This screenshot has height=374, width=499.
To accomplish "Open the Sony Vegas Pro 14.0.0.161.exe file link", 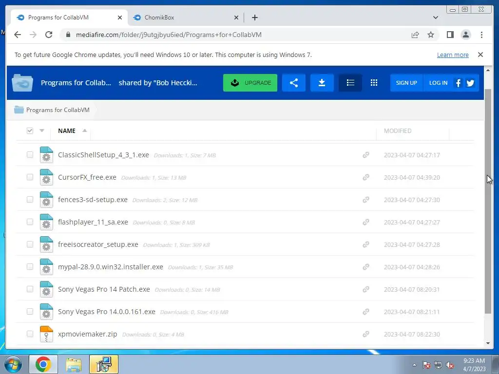I will tap(107, 312).
